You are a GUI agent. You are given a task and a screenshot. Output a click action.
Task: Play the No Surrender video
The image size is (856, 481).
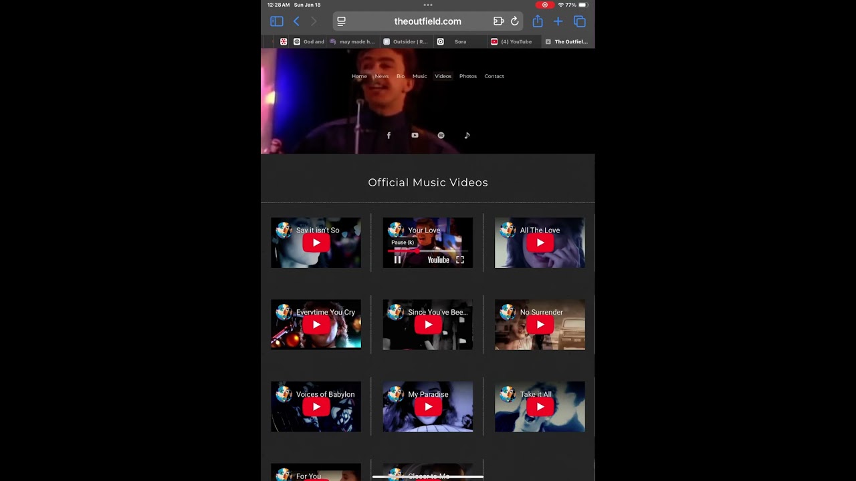pyautogui.click(x=540, y=325)
